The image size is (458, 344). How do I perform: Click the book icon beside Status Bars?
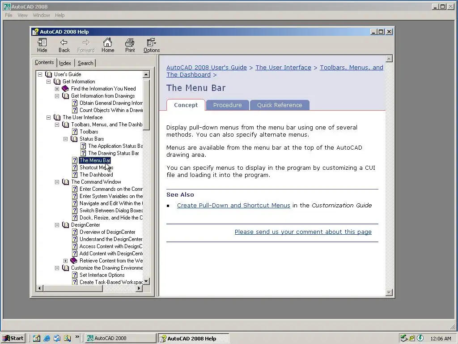[x=74, y=139]
